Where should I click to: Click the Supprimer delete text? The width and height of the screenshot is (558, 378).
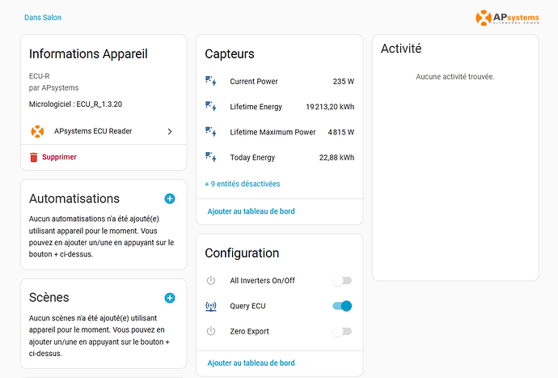click(59, 157)
